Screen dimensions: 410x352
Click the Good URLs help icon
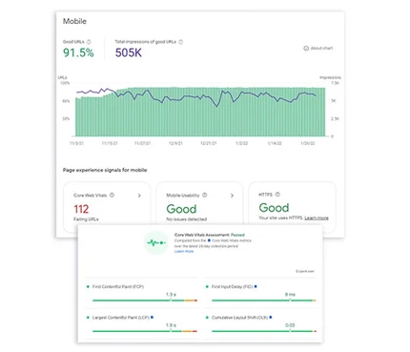[89, 42]
